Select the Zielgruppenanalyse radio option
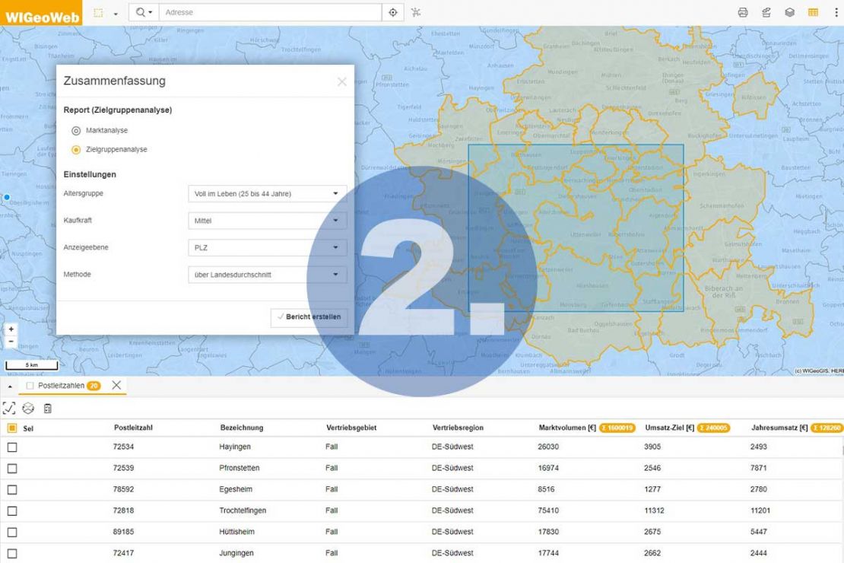 click(x=76, y=150)
